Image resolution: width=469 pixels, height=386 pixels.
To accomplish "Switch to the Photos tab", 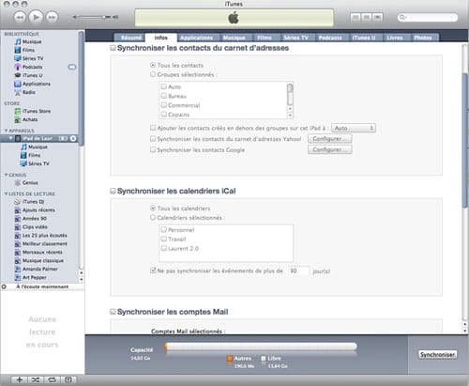I will 423,38.
